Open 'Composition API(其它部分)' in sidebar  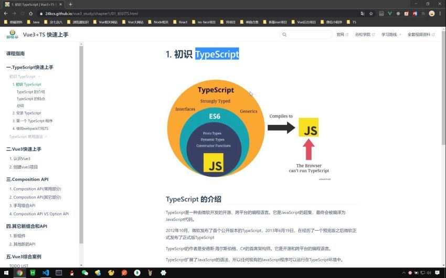point(35,197)
